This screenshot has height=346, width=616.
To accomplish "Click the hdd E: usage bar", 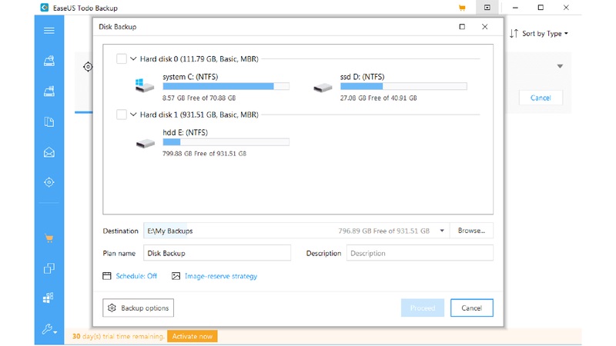I will (x=226, y=142).
